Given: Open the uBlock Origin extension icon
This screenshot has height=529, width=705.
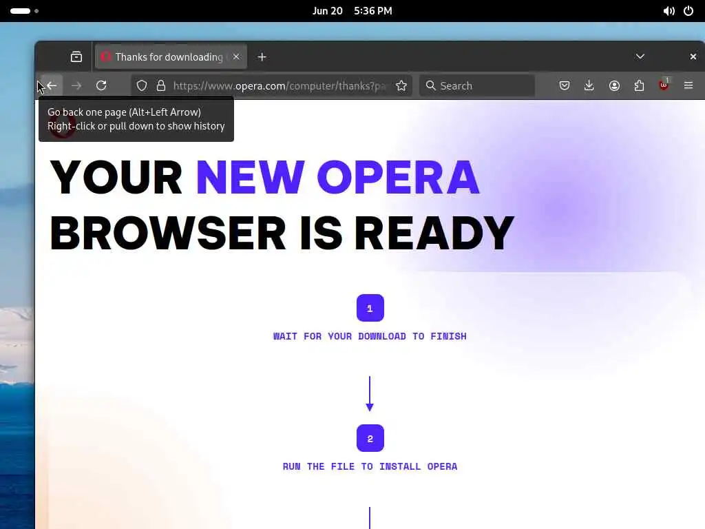Looking at the screenshot, I should 664,85.
